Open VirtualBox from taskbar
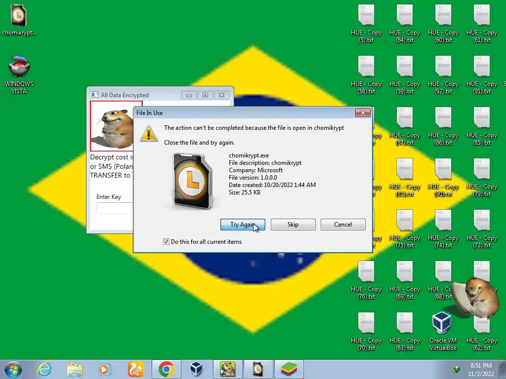 [x=196, y=369]
